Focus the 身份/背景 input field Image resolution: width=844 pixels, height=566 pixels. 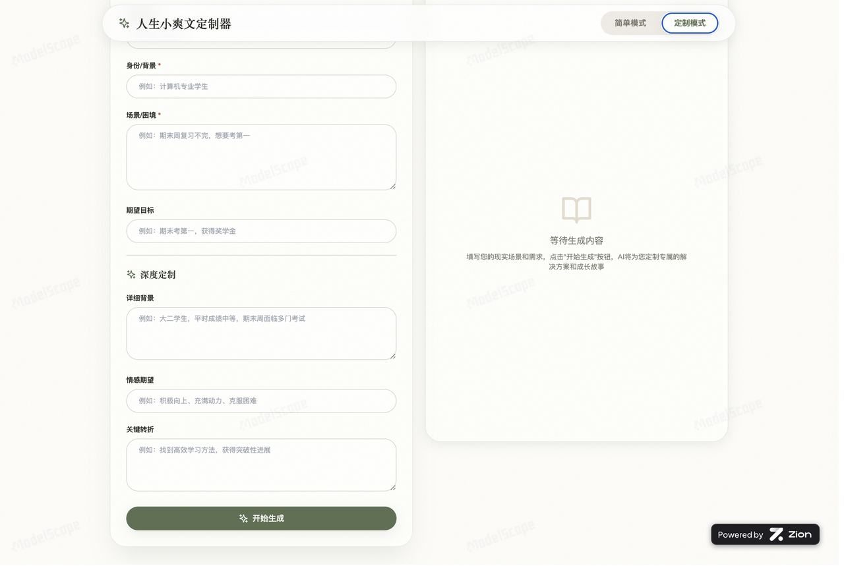pos(261,86)
